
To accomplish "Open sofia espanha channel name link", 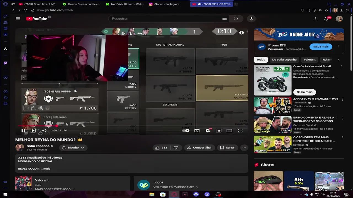I will point(38,146).
